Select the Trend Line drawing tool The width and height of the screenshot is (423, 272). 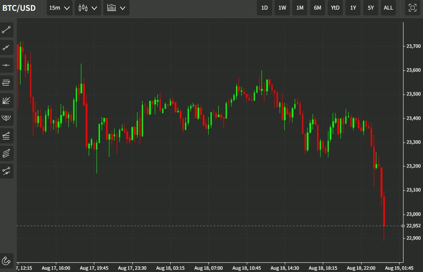click(x=7, y=30)
